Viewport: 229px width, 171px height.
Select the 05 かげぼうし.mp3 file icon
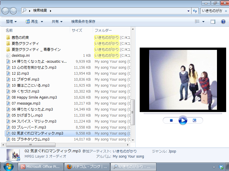[8, 115]
